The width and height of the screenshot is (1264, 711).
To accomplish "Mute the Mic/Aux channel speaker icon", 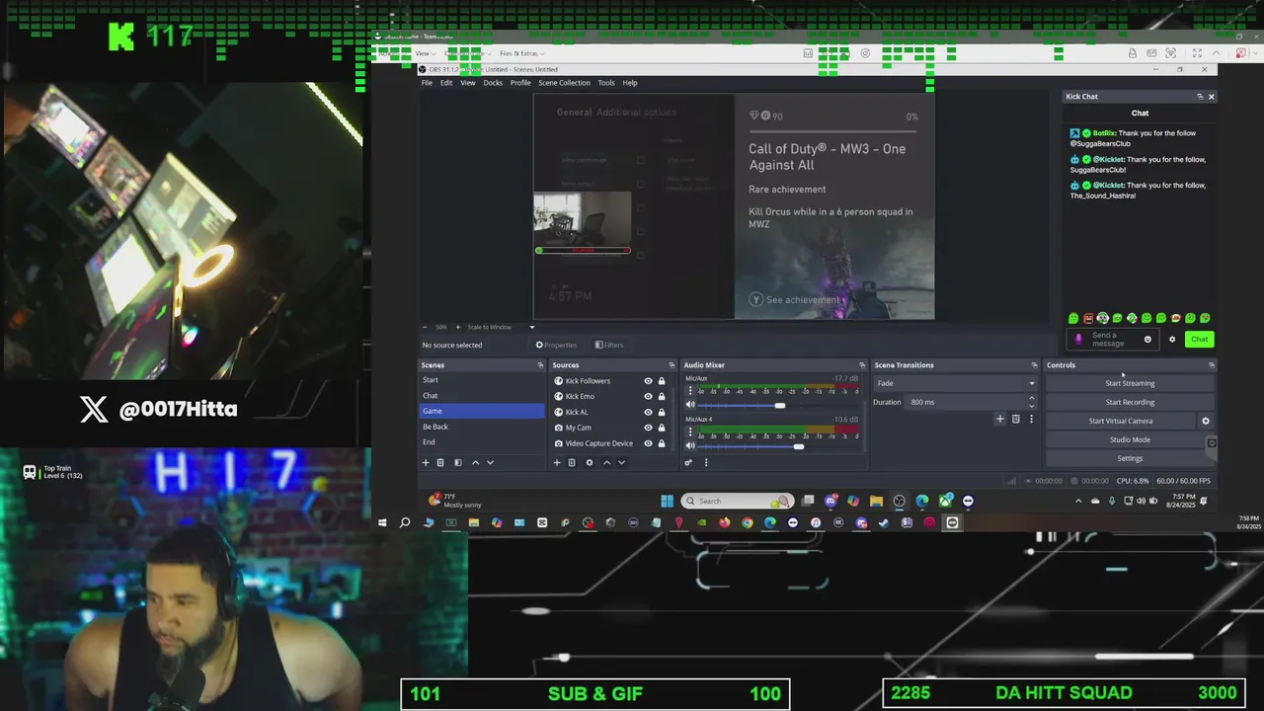I will pyautogui.click(x=690, y=405).
